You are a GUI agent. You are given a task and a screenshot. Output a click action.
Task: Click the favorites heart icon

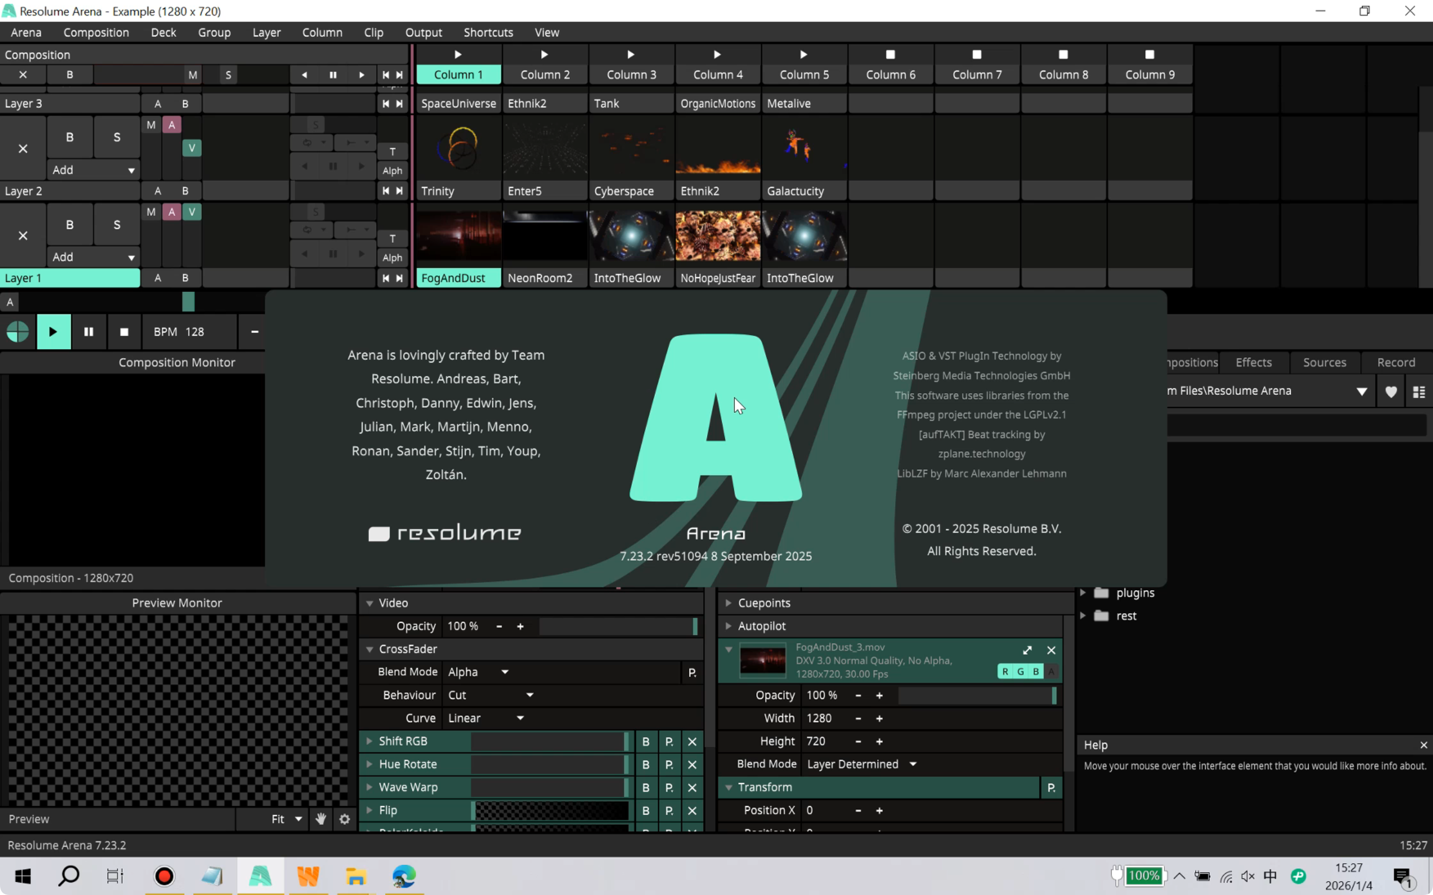coord(1390,391)
